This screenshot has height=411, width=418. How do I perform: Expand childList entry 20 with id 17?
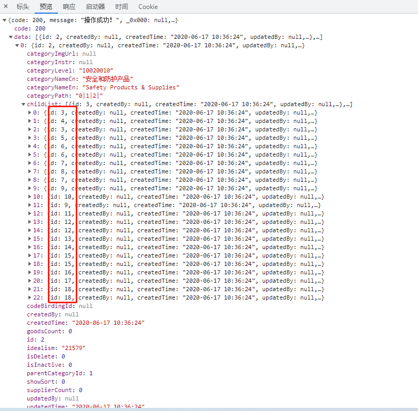tap(29, 281)
